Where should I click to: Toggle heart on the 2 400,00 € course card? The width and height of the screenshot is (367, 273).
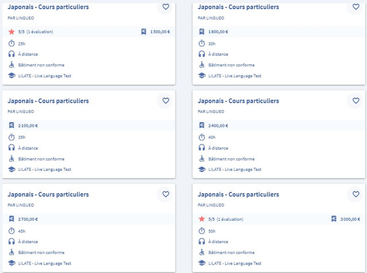click(356, 101)
